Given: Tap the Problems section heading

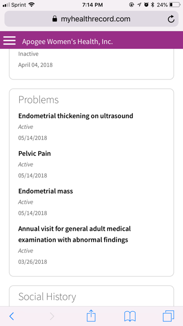Looking at the screenshot, I should 39,100.
